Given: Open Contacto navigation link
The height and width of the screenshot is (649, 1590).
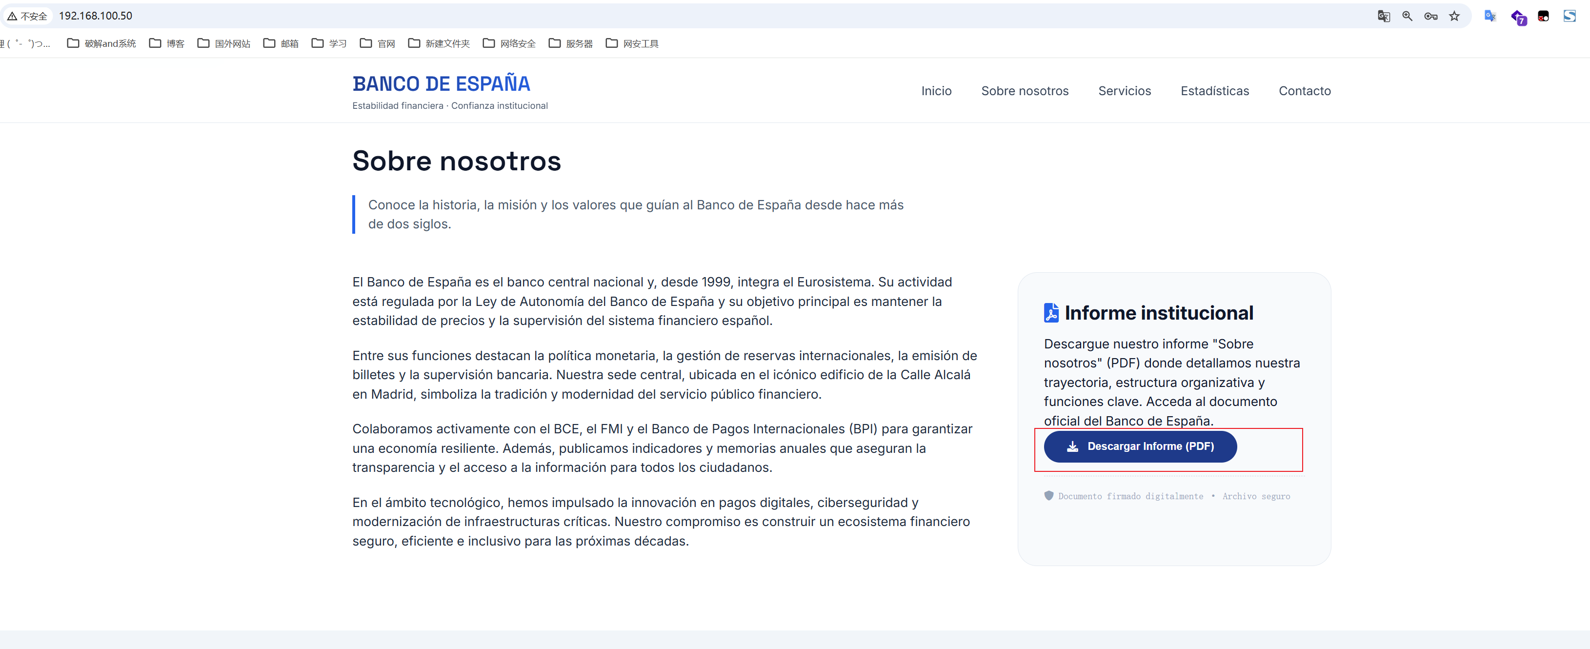Looking at the screenshot, I should click(x=1305, y=91).
